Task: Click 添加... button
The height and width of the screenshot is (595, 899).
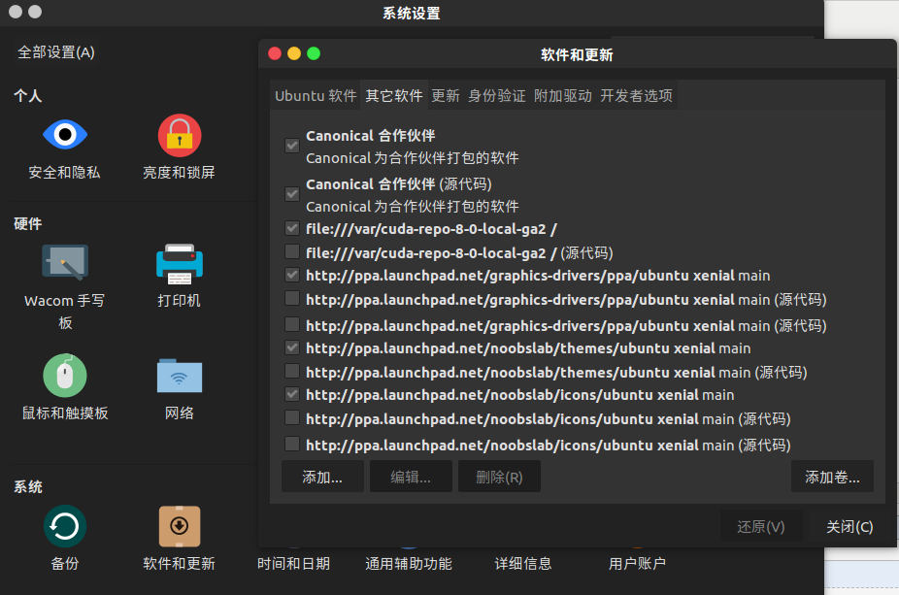Action: 322,477
